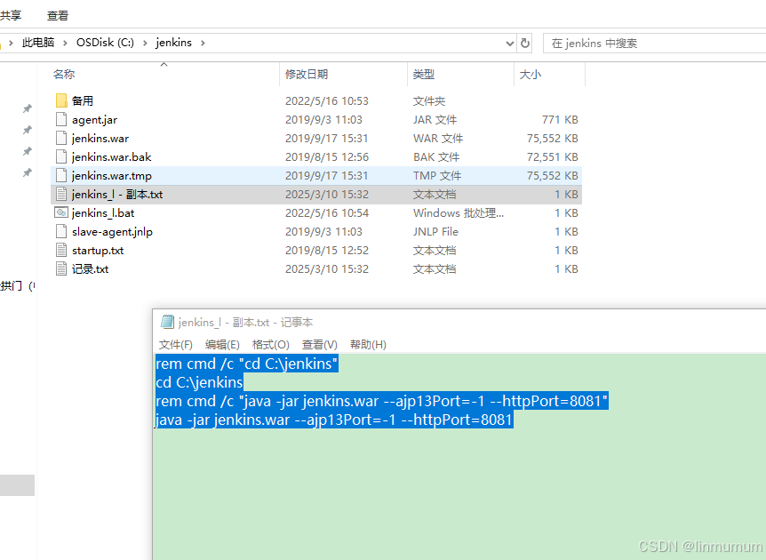Open Notepad 查看(V) menu
Viewport: 766px width, 560px height.
pos(320,345)
